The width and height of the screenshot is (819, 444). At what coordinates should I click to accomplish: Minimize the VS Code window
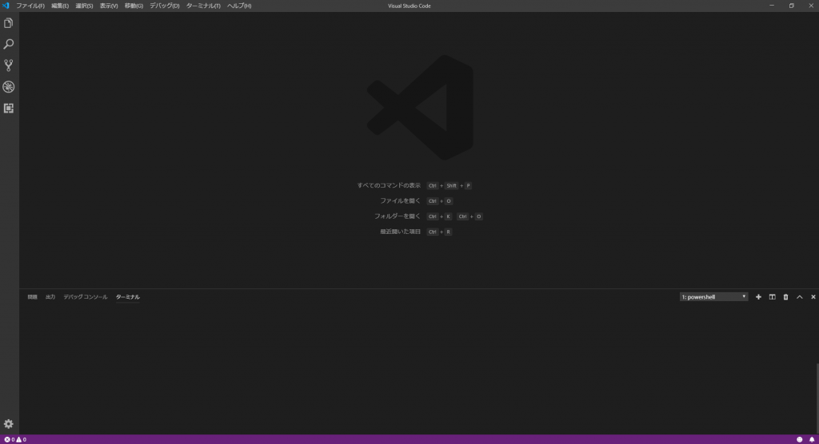click(x=772, y=6)
